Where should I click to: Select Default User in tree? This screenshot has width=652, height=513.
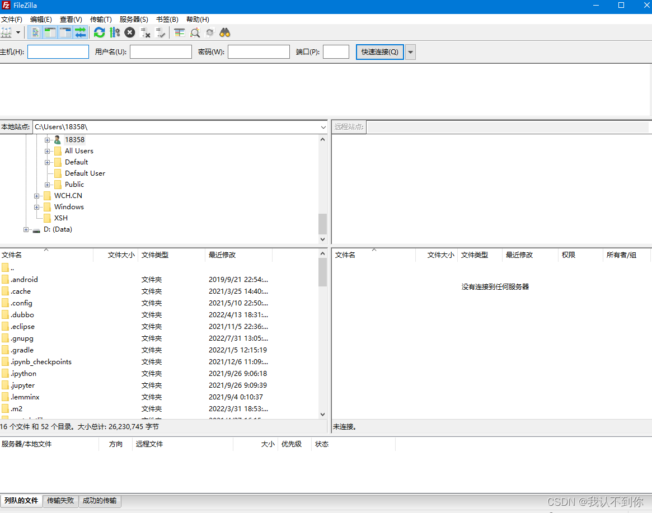coord(85,173)
